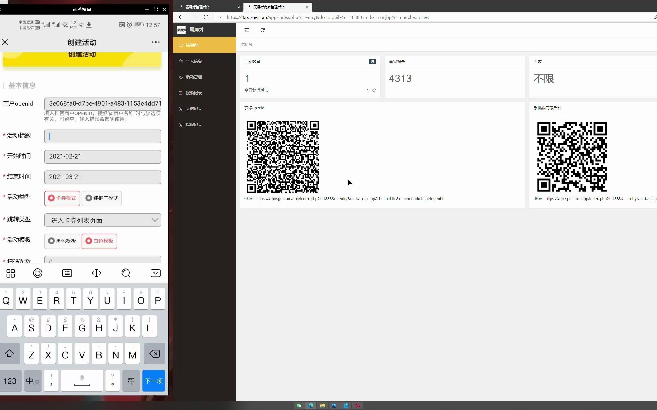Click the browser address bar URL

pyautogui.click(x=328, y=17)
